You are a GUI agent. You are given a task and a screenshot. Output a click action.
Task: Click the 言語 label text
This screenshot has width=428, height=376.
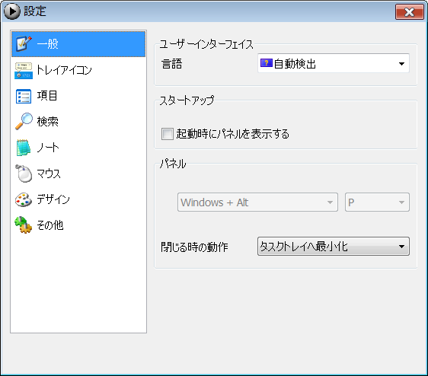171,64
